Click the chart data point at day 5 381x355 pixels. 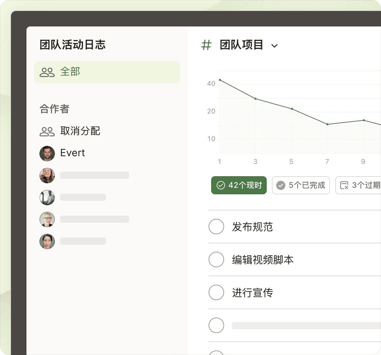[292, 109]
